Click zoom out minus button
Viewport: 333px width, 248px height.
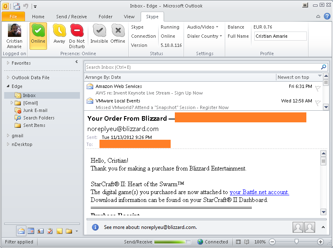(272, 241)
